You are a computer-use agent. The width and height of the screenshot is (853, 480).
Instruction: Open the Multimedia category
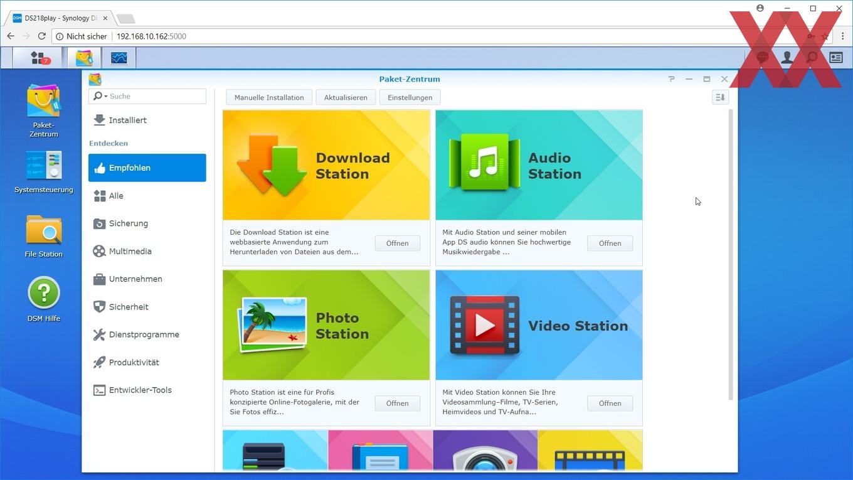(147, 251)
